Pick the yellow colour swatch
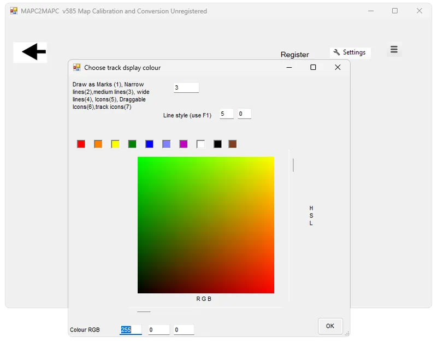 [x=115, y=144]
